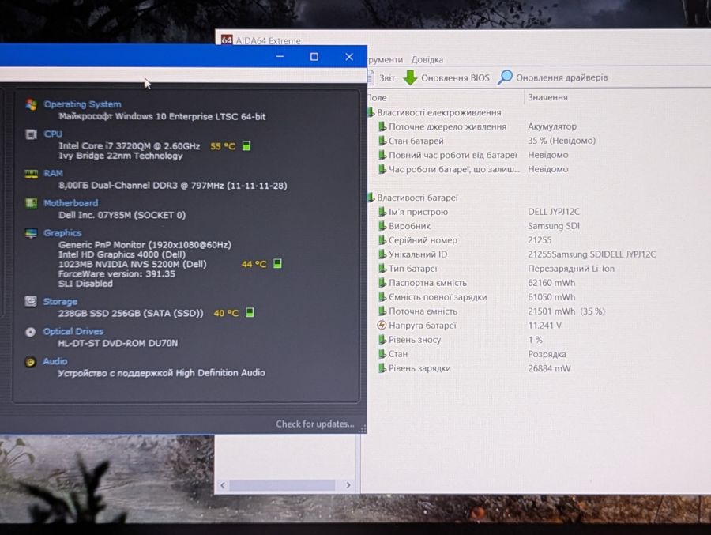Screen dimensions: 711x535
Task: Click Check for updates link
Action: pyautogui.click(x=314, y=424)
